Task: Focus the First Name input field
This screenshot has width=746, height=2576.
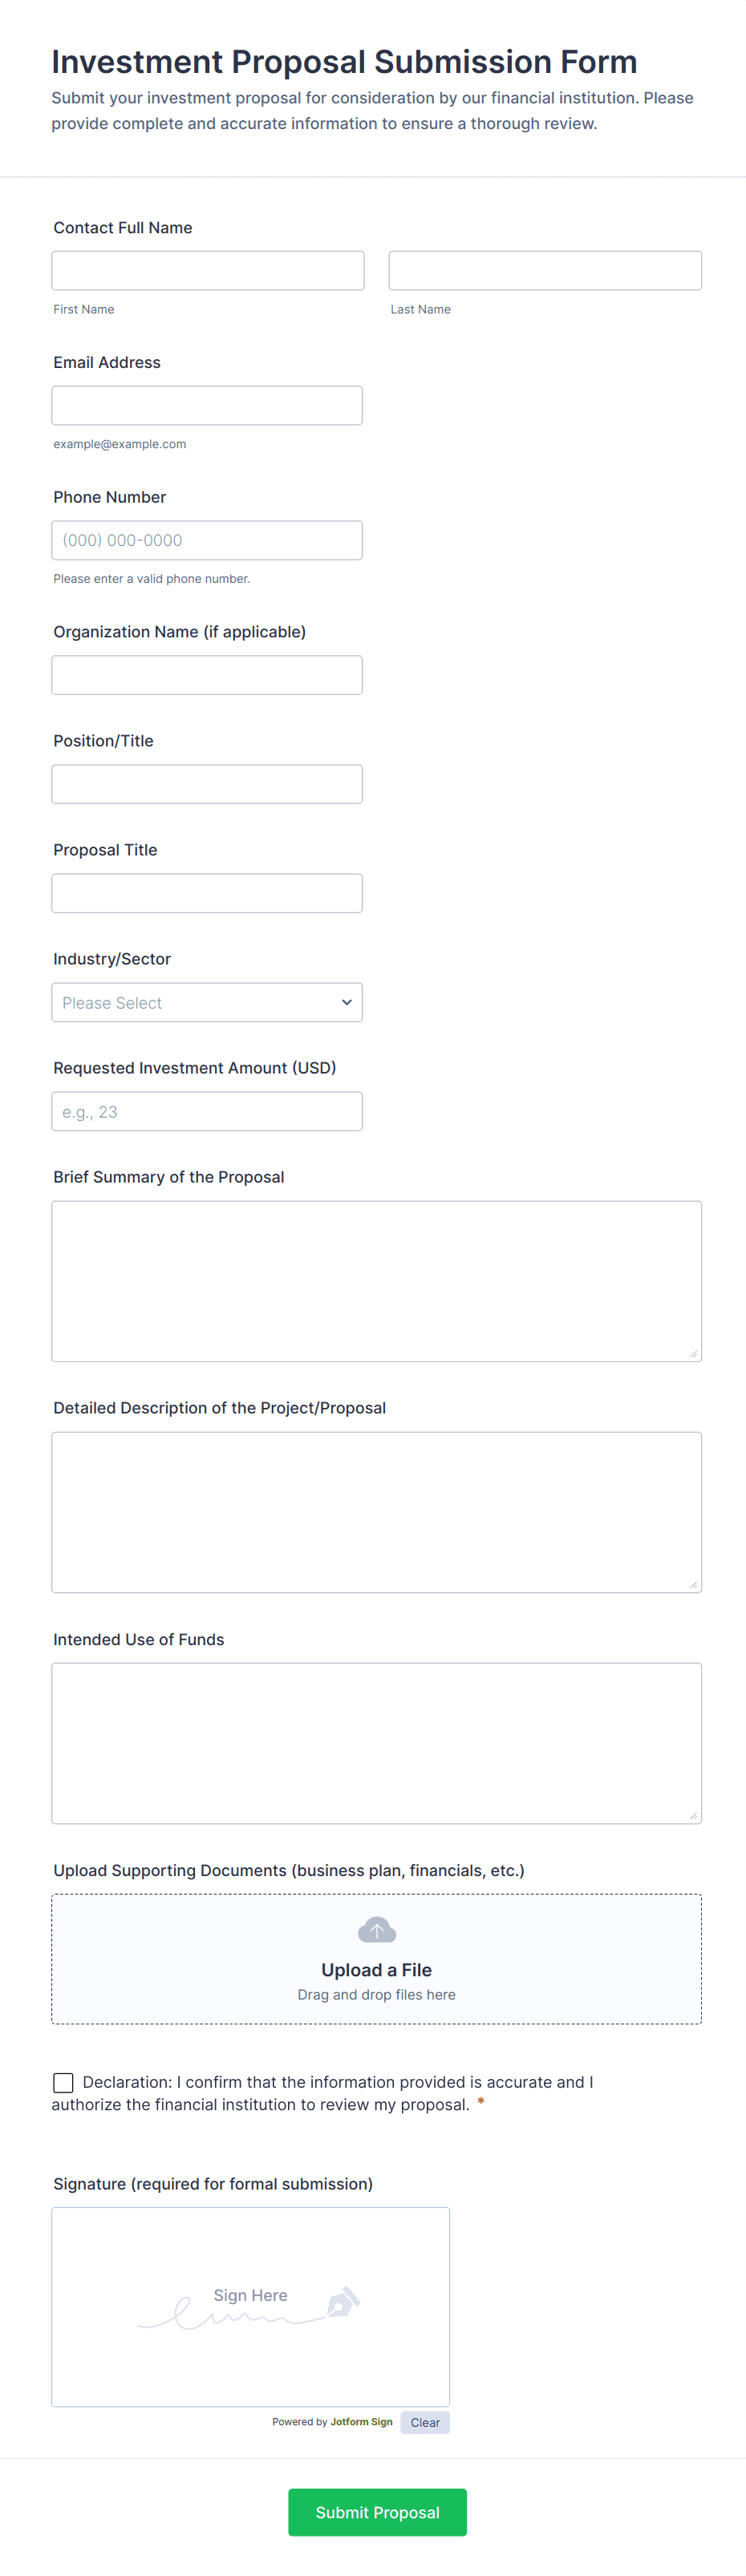Action: pyautogui.click(x=208, y=271)
